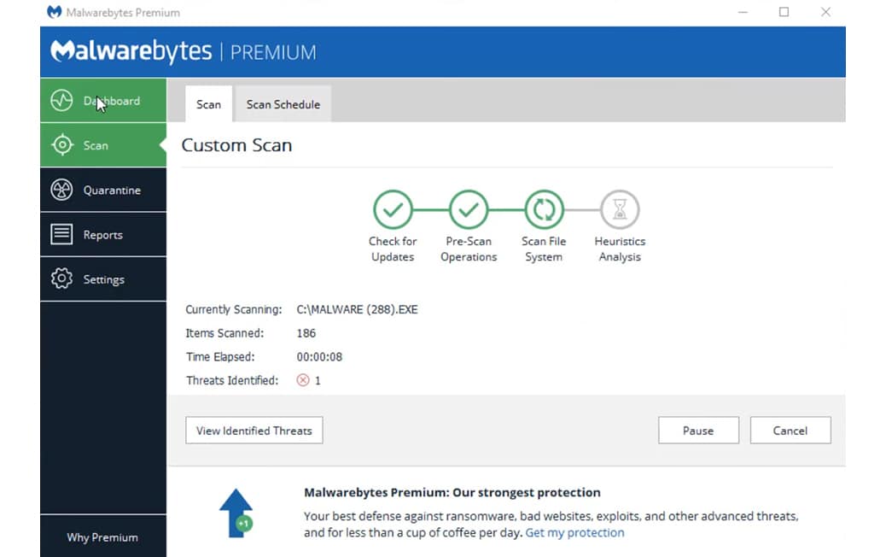Click the Custom Scan heading

click(236, 145)
